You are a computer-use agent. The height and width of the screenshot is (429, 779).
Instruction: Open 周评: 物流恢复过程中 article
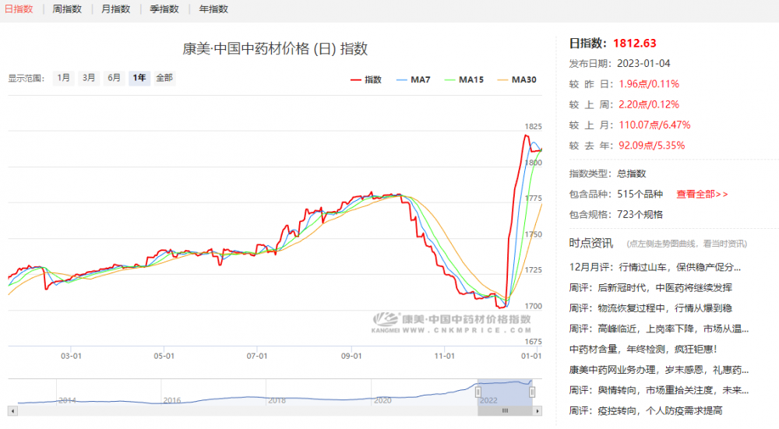pyautogui.click(x=650, y=308)
